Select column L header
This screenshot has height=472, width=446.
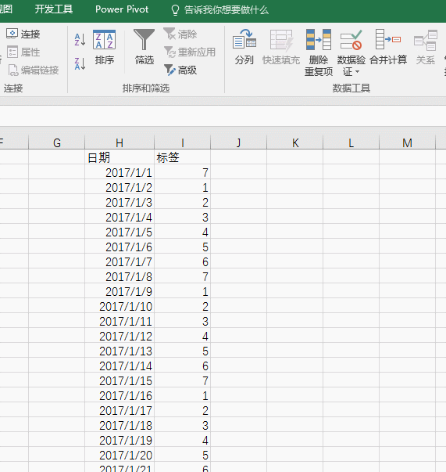[351, 142]
